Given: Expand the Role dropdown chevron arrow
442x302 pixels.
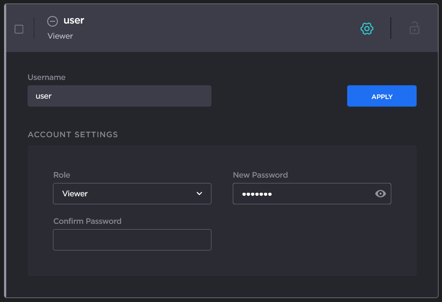Looking at the screenshot, I should [199, 194].
